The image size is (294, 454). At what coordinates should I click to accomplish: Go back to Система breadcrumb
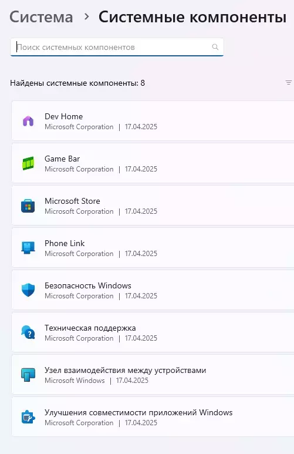[42, 17]
